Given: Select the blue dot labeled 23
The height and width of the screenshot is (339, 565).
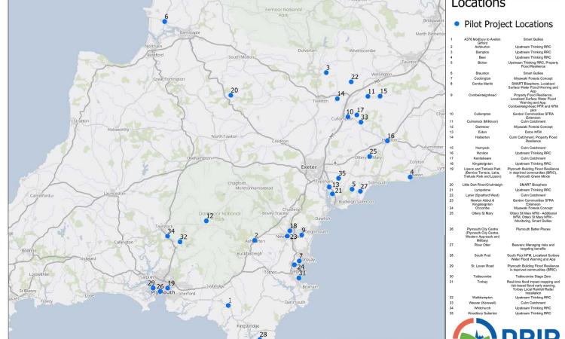Looking at the screenshot, I should (287, 236).
